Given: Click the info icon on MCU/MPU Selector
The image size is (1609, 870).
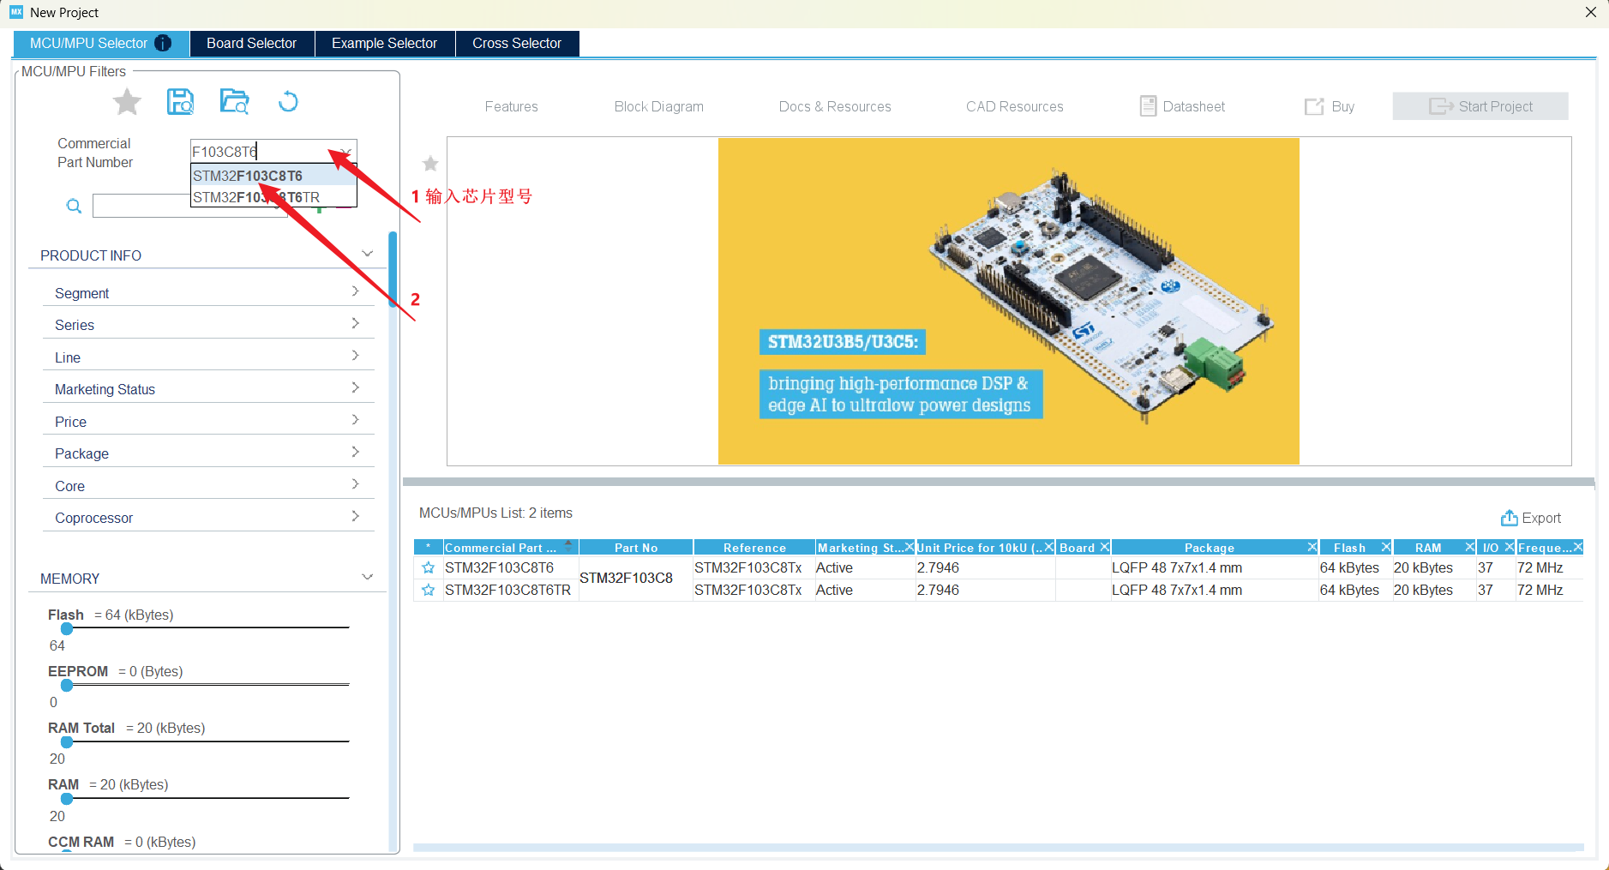Looking at the screenshot, I should 163,43.
